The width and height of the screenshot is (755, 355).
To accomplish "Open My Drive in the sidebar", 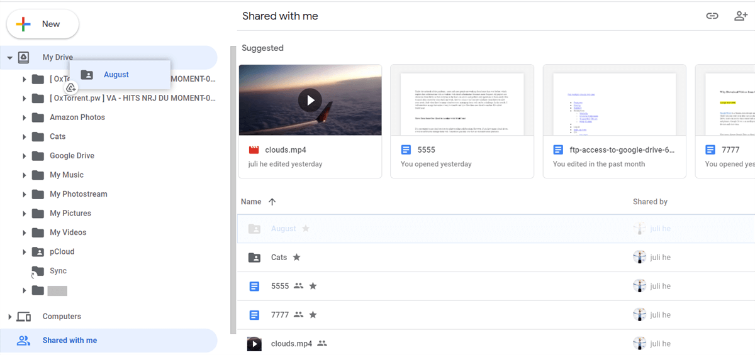I will (57, 57).
